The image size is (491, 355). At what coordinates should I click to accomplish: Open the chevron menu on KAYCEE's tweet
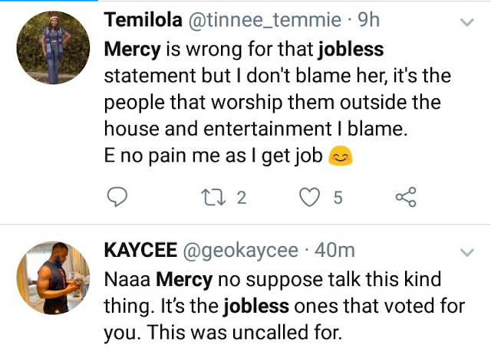point(467,252)
